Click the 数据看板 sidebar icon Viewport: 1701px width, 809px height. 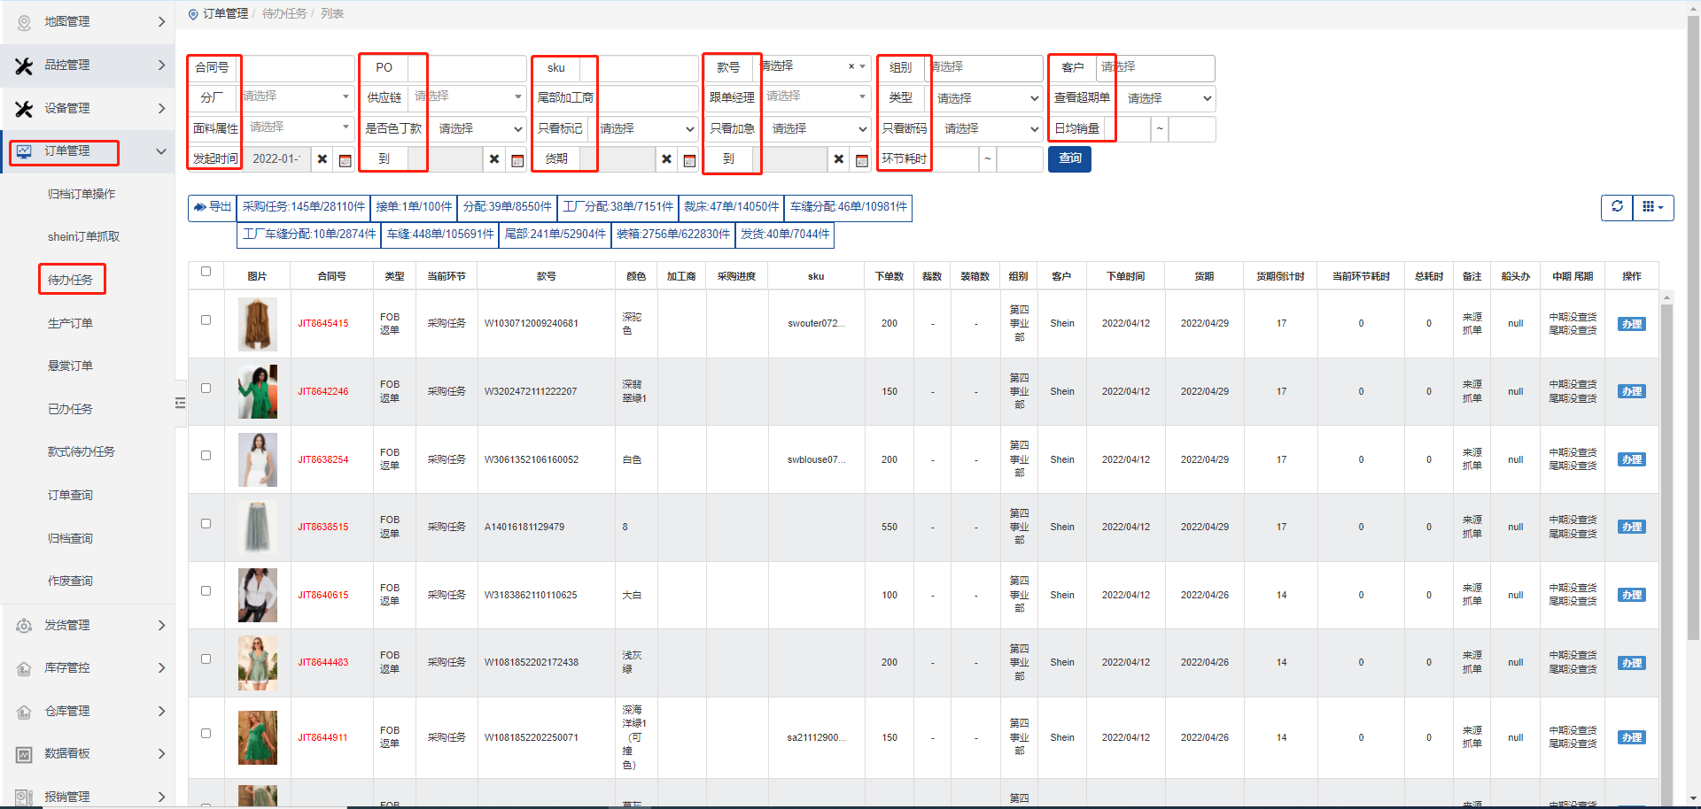(24, 754)
